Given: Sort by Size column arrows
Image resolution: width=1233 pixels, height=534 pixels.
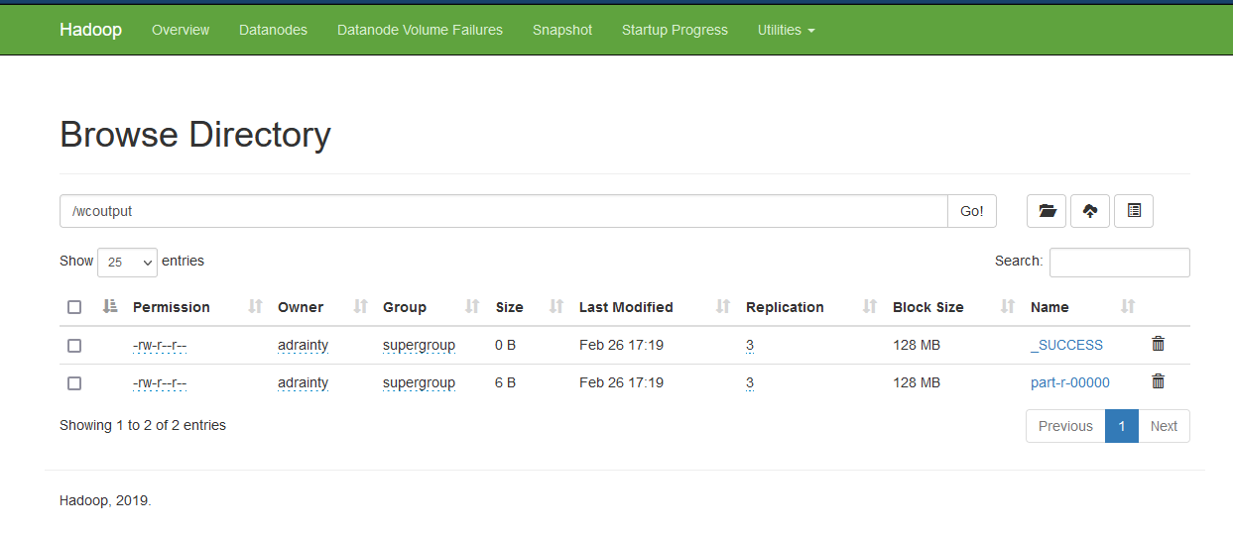Looking at the screenshot, I should (556, 307).
